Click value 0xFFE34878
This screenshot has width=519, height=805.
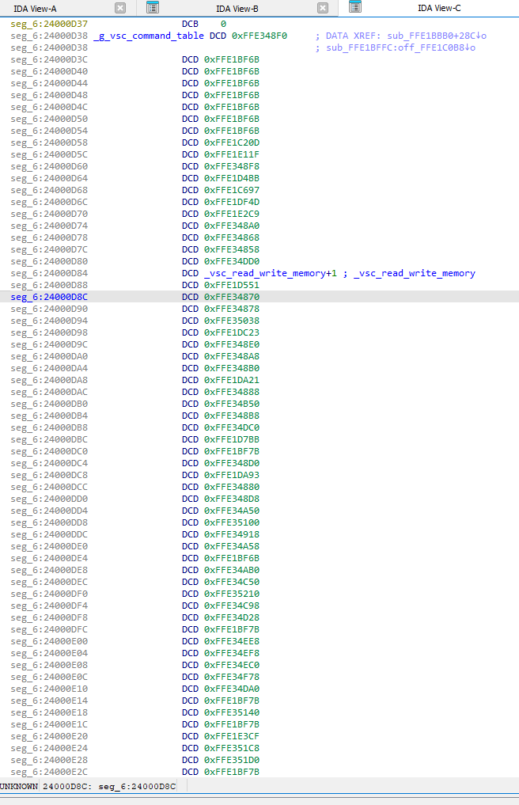point(232,309)
